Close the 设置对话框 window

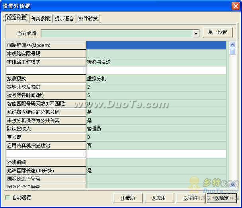[235, 6]
